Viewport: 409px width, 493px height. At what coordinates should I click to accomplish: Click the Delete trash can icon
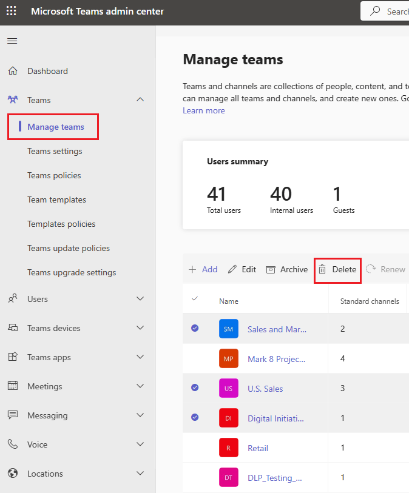(x=322, y=269)
